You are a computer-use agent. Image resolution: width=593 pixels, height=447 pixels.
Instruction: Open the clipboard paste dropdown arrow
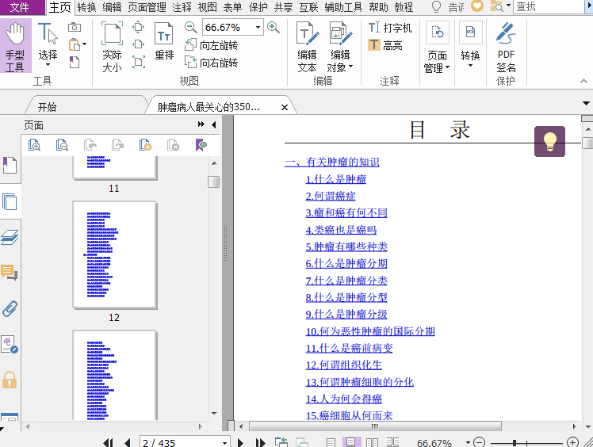click(x=84, y=44)
